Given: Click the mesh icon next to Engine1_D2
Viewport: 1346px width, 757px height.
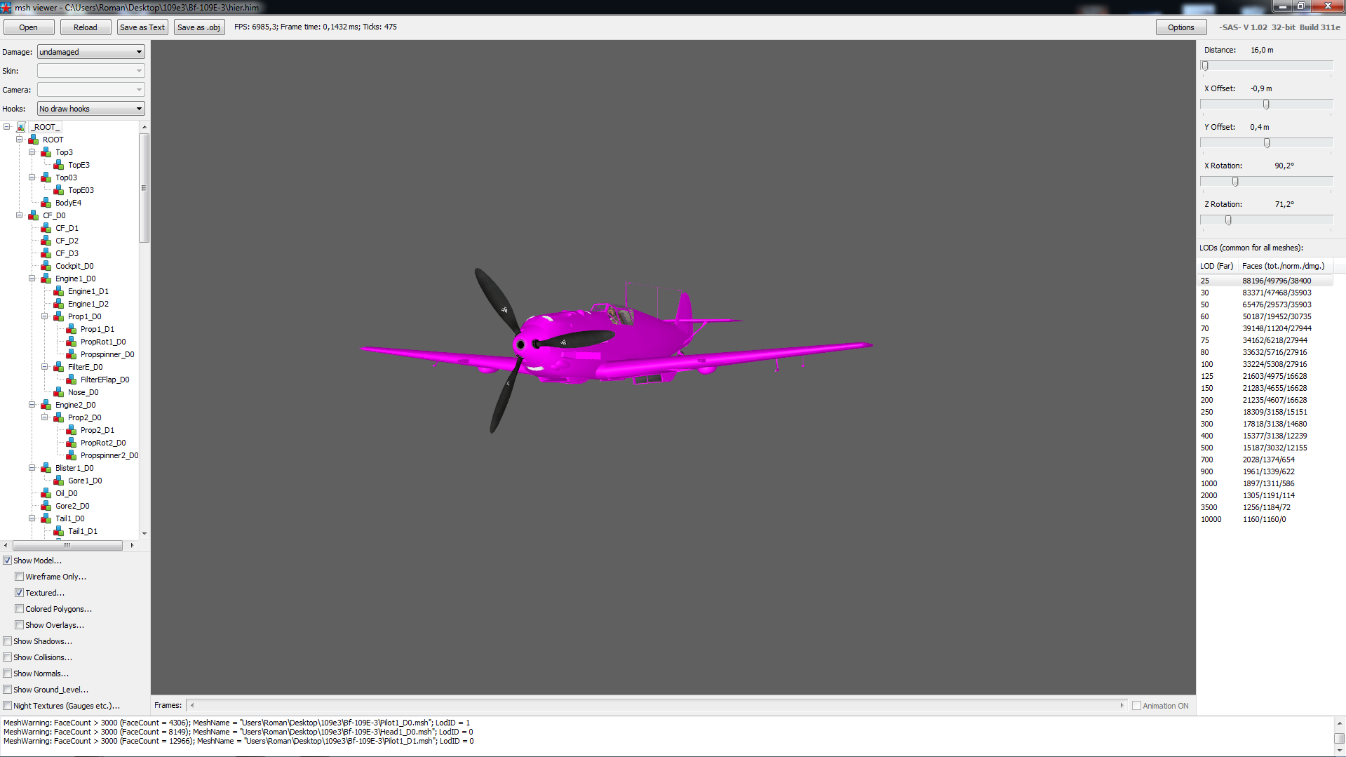Looking at the screenshot, I should (59, 304).
